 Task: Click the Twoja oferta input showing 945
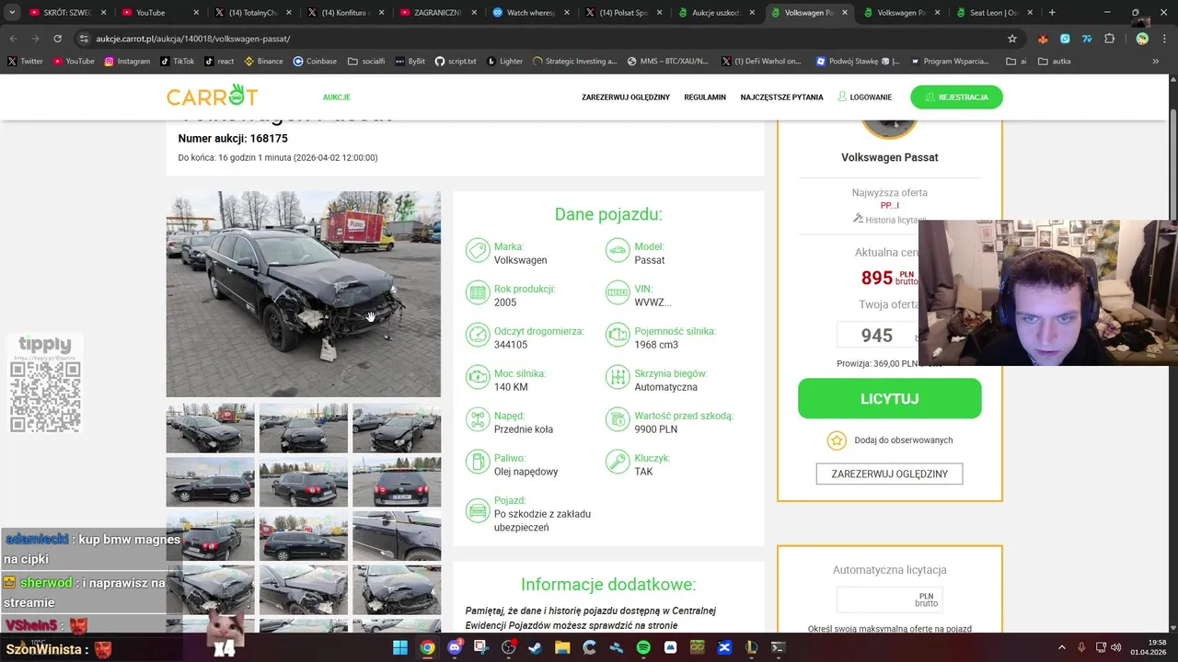[877, 336]
